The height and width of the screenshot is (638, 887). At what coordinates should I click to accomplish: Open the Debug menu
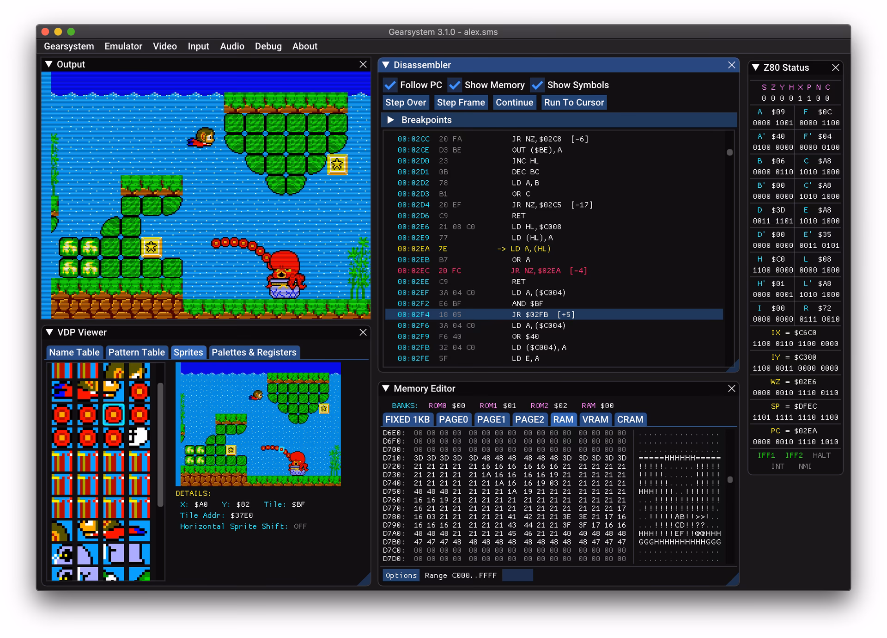[268, 46]
